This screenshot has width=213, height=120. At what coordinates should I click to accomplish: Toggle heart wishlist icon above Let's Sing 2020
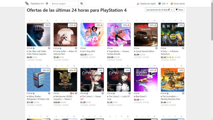tap(95, 21)
